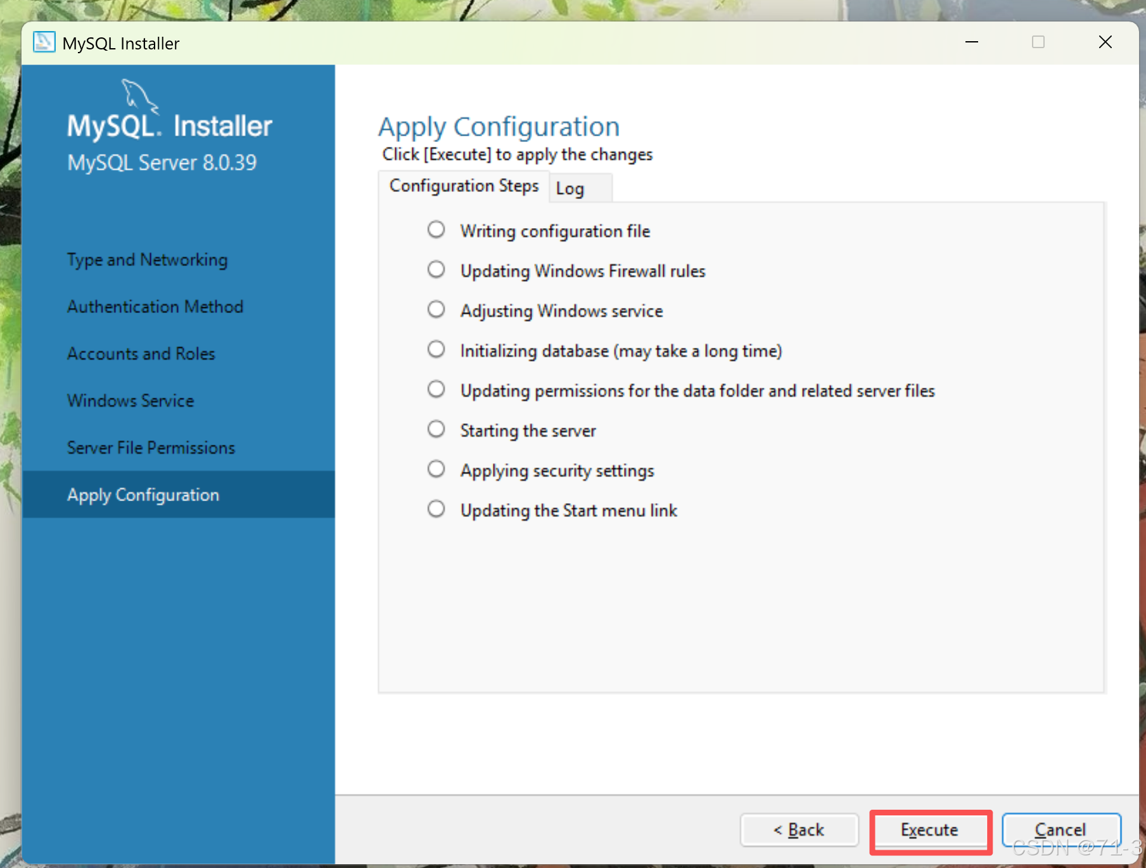Go to Type and Networking step
1146x868 pixels.
coord(147,260)
